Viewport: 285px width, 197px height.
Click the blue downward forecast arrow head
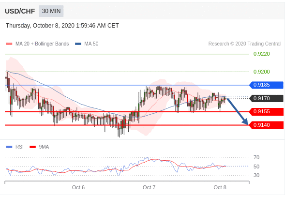(x=245, y=121)
